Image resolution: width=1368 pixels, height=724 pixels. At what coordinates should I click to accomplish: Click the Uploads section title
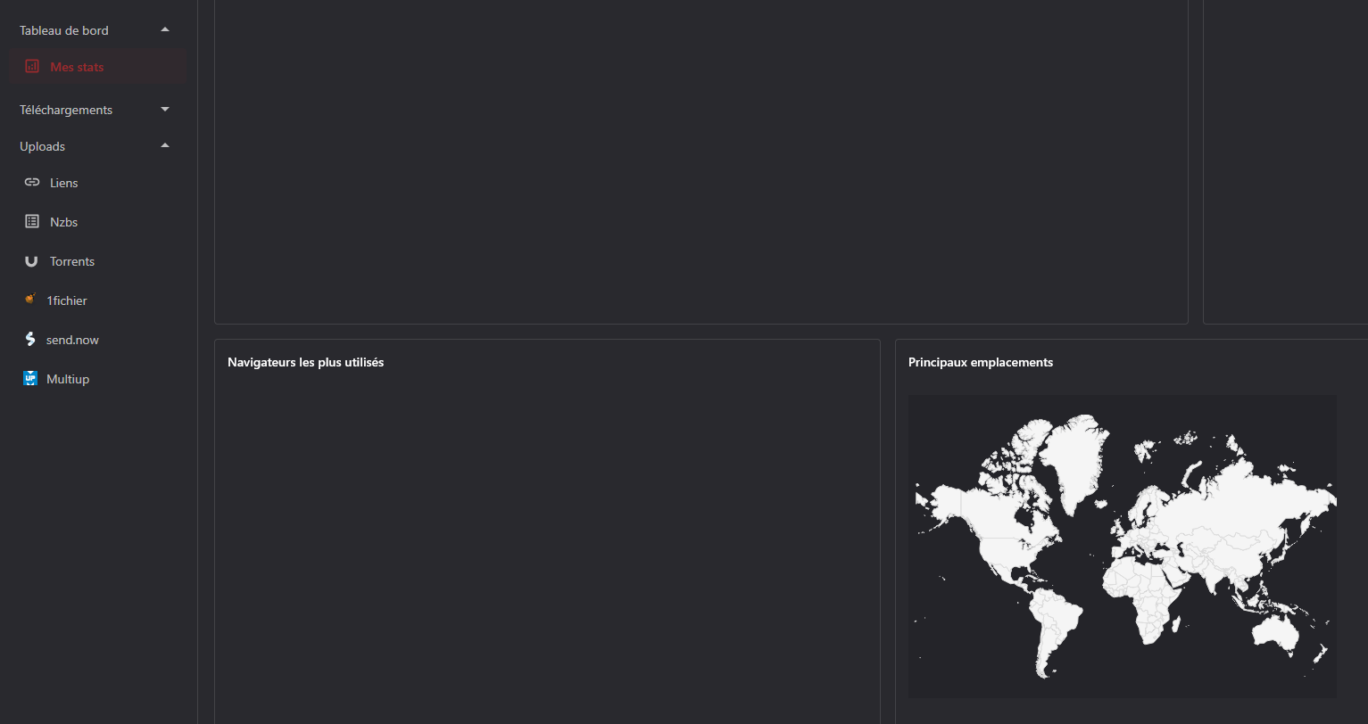(42, 146)
